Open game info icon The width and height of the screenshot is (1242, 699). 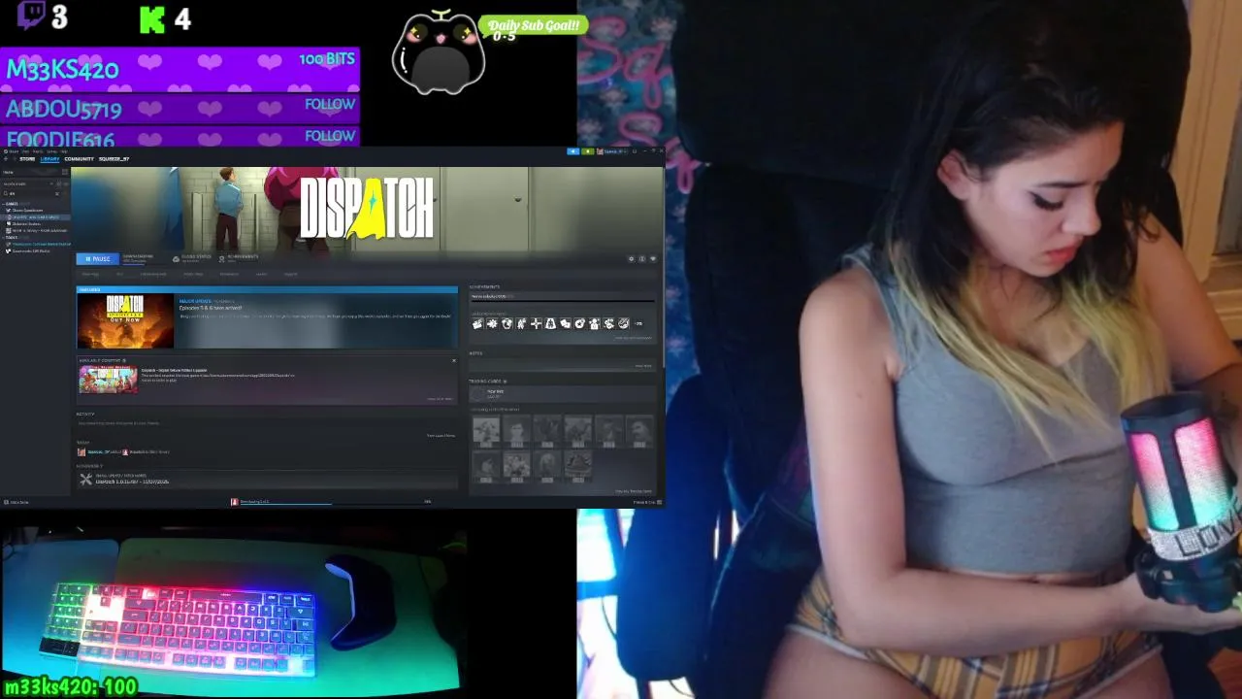tap(642, 259)
